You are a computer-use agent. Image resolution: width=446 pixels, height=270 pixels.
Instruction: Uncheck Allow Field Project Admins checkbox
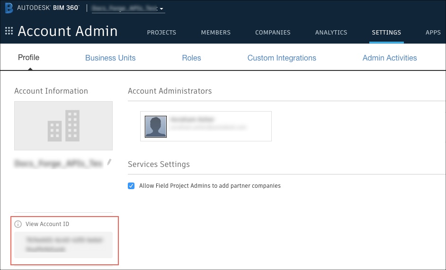click(x=131, y=186)
